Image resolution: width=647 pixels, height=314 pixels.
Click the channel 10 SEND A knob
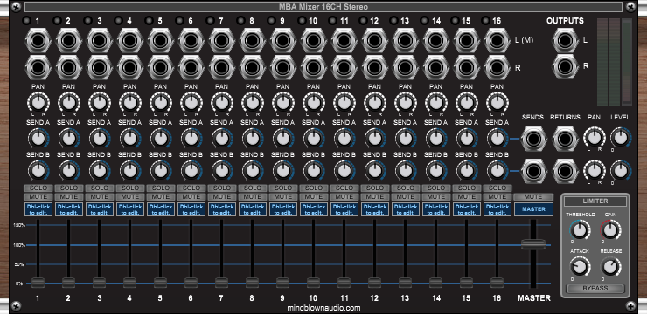pos(313,139)
